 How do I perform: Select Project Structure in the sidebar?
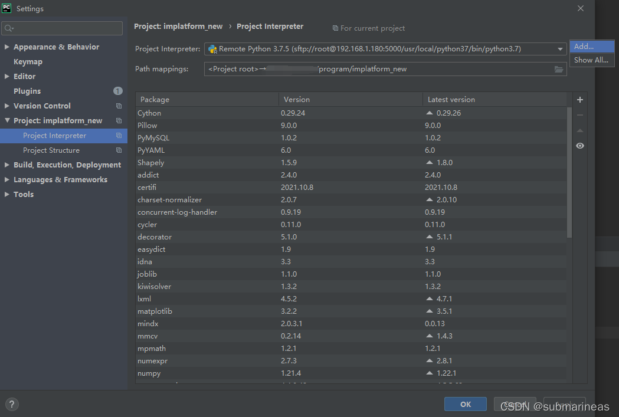(x=51, y=150)
